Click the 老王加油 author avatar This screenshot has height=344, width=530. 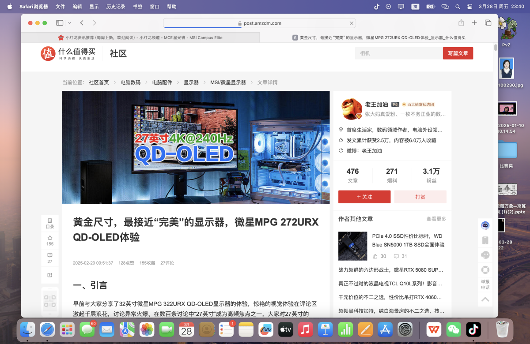point(352,109)
